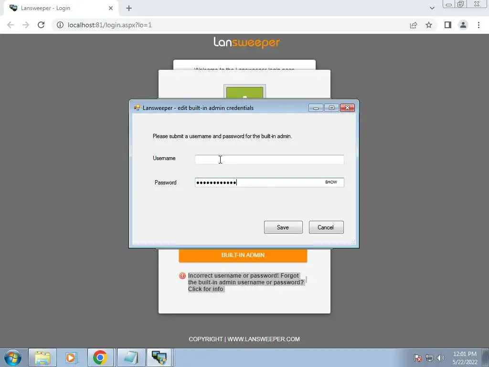Click the Lansweeper logo at page top
The image size is (489, 367).
coord(247,43)
